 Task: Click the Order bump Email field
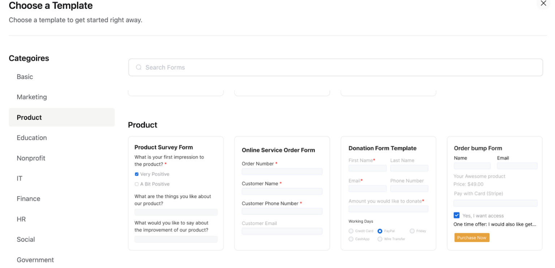pos(517,166)
